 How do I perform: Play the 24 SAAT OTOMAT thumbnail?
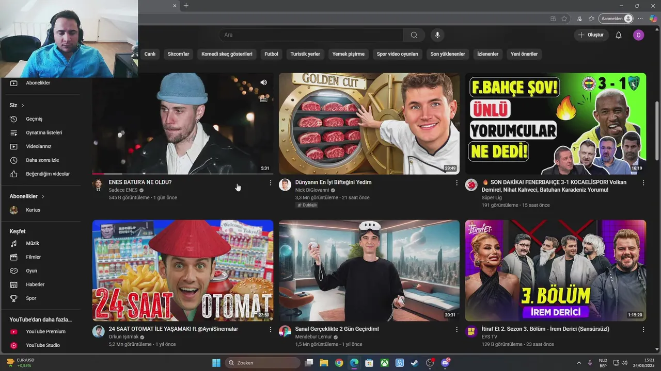click(183, 271)
